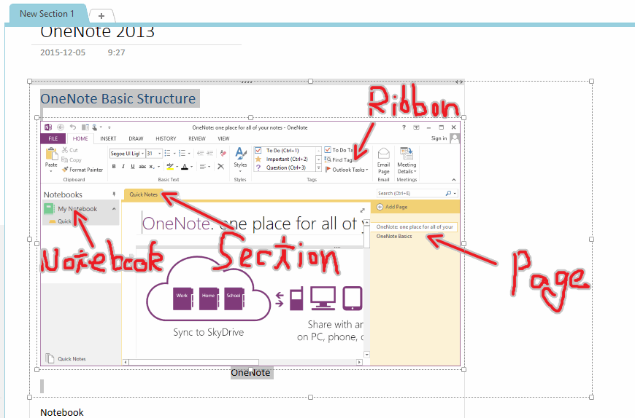Select the HISTORY ribbon tab
Image resolution: width=635 pixels, height=418 pixels.
tap(166, 138)
